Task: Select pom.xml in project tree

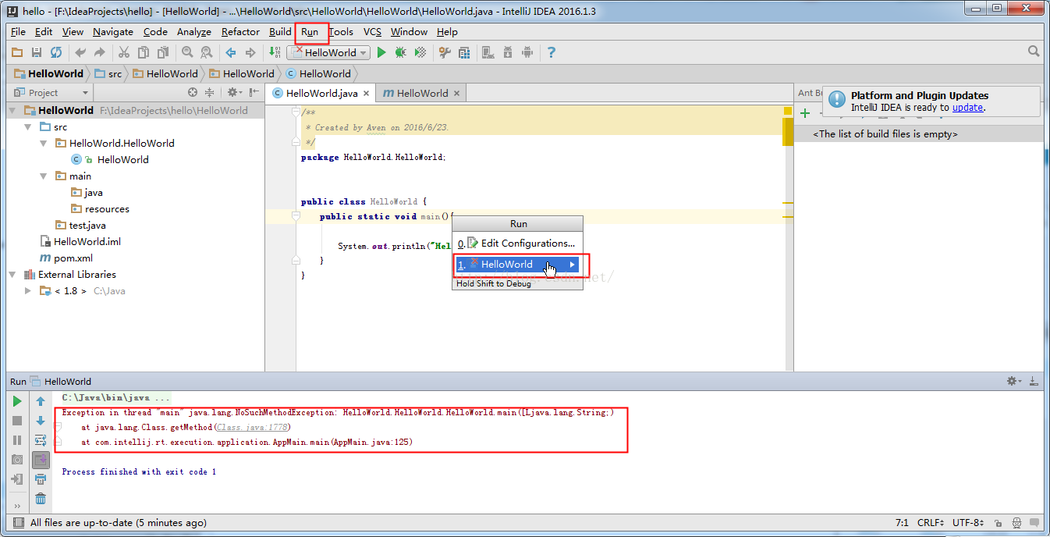Action: [73, 258]
